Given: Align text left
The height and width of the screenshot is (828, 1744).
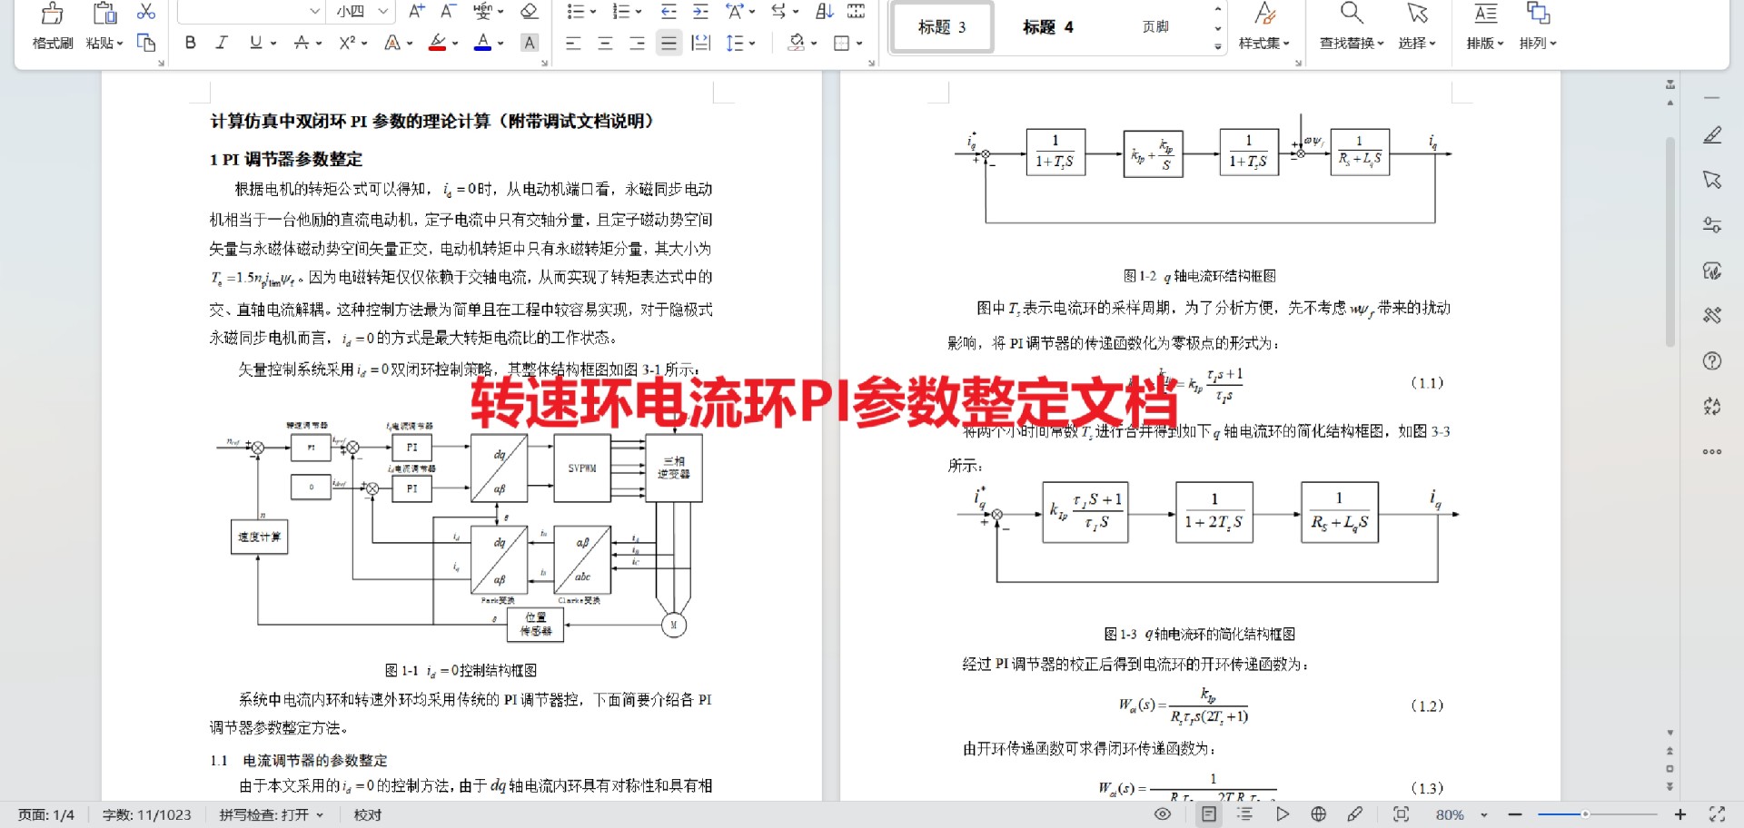Looking at the screenshot, I should [573, 43].
